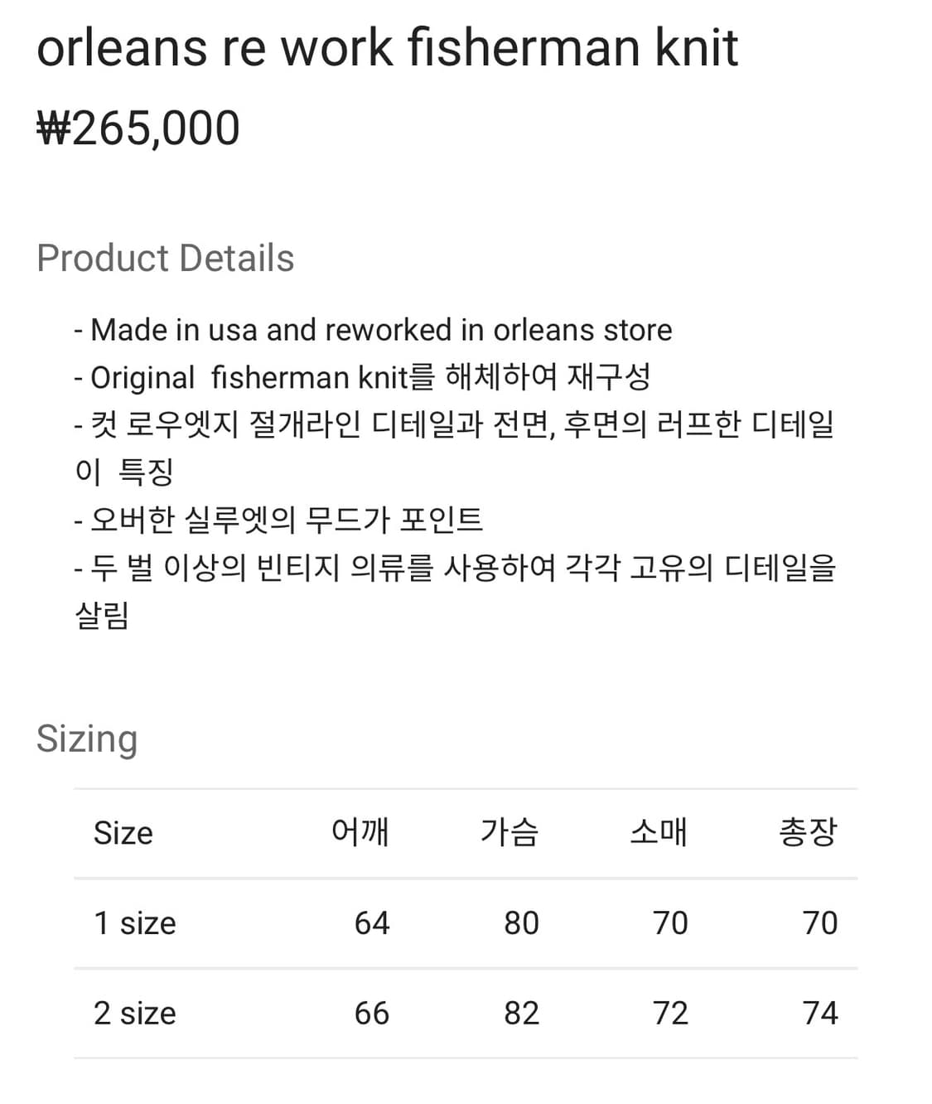Click the 소매 column header

click(x=659, y=832)
